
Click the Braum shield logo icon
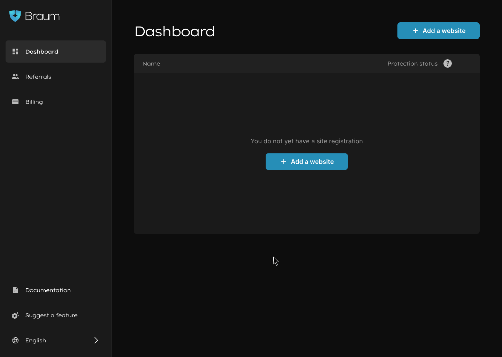coord(15,16)
